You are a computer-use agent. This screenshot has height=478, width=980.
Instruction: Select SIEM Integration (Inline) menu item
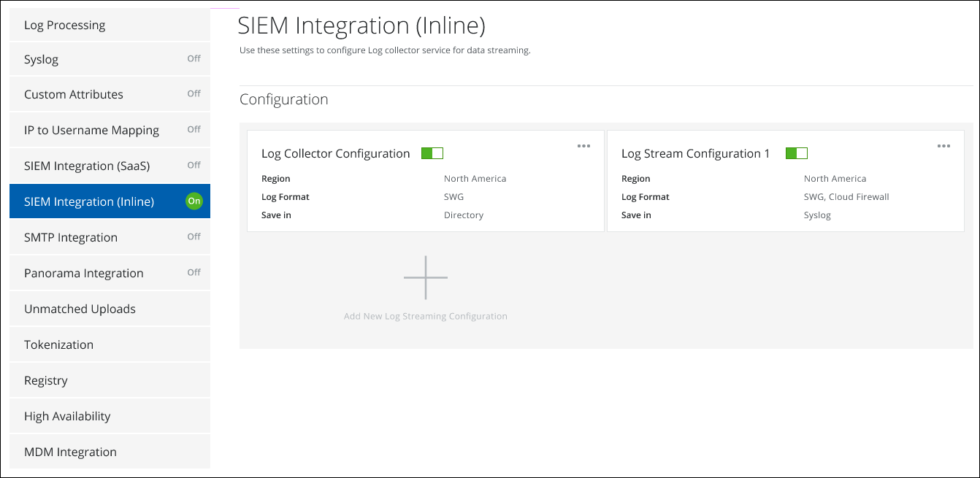[x=89, y=201]
